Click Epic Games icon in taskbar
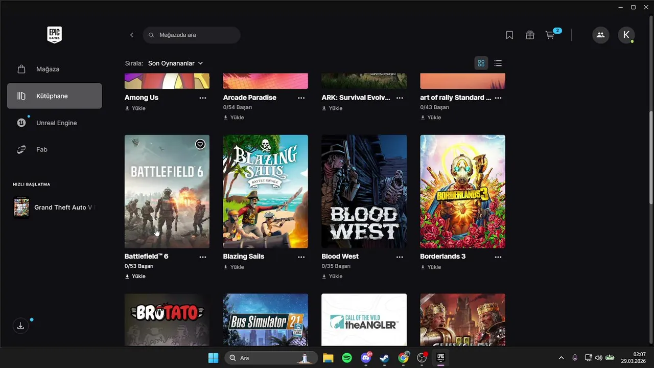 click(441, 358)
